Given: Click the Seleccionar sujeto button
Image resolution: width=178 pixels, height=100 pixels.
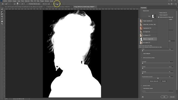Looking at the screenshot, I should (46, 4).
